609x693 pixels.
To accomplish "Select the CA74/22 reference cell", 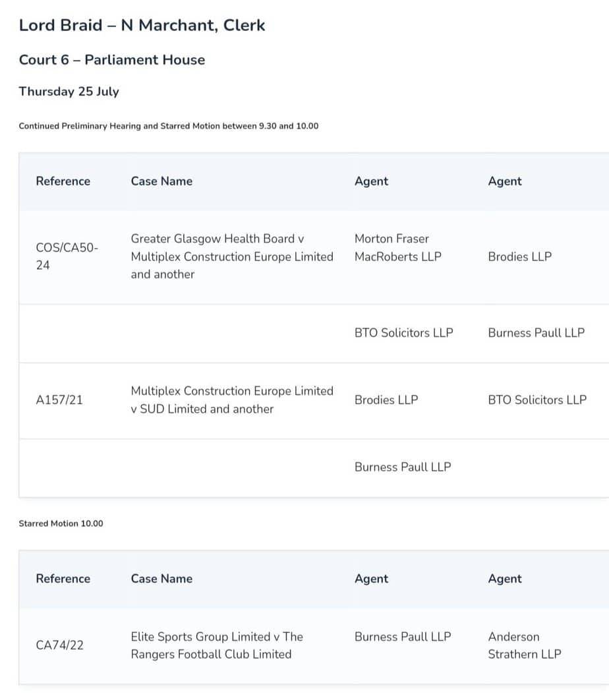I will [59, 646].
